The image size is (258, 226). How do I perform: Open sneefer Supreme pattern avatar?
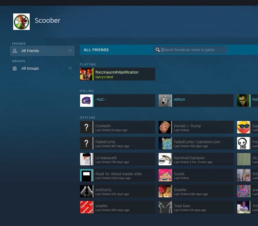(x=86, y=207)
